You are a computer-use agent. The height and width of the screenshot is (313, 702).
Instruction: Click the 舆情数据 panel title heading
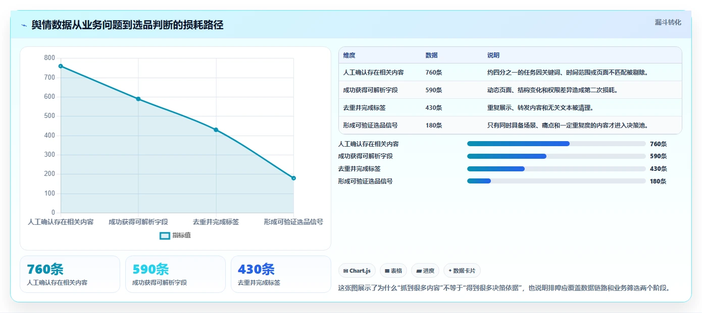pyautogui.click(x=127, y=25)
